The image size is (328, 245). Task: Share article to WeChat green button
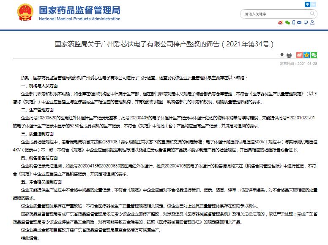[314, 55]
